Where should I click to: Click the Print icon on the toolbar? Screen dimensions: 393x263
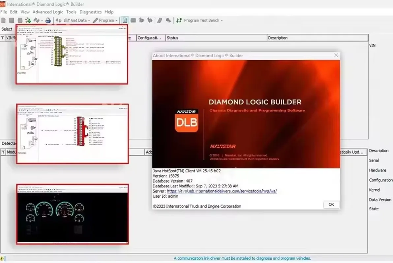[48, 20]
